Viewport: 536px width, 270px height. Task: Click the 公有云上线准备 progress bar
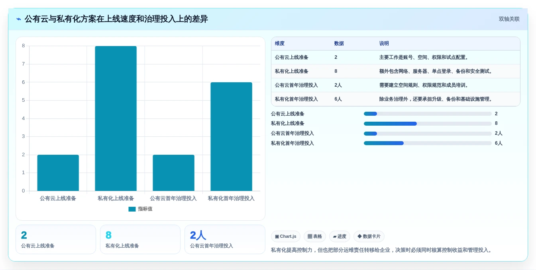[x=428, y=114]
